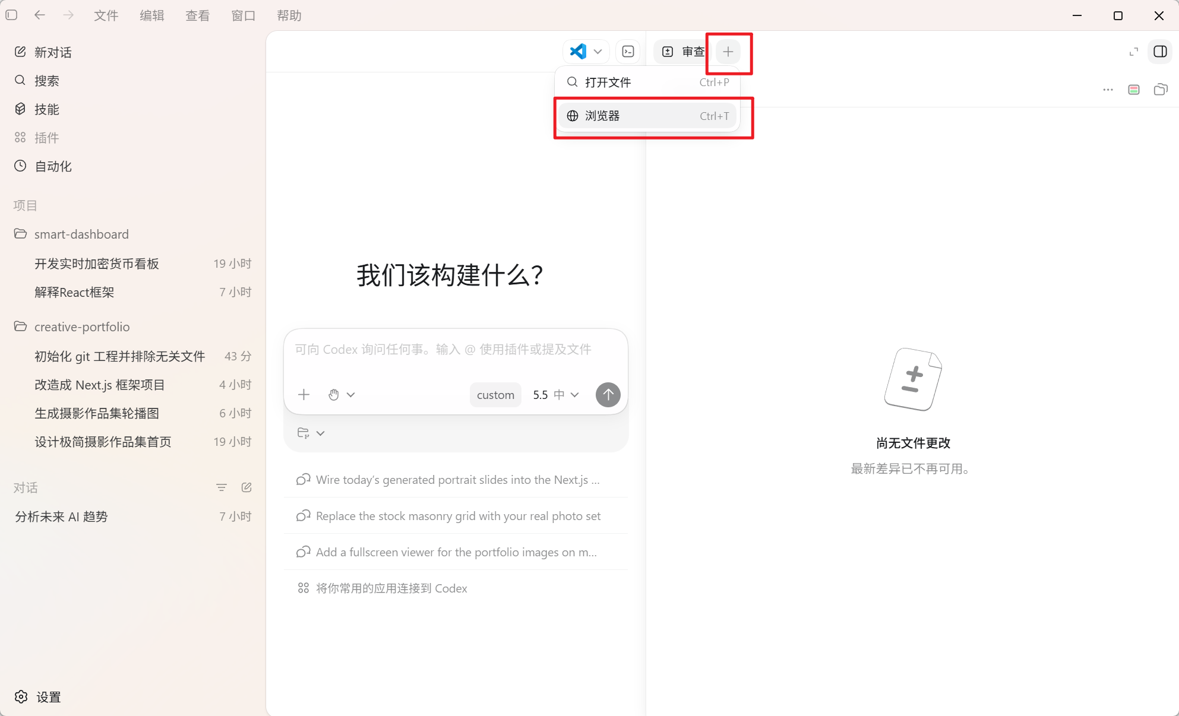The image size is (1179, 716).
Task: Click the globe icon beside 浏览器
Action: (573, 116)
